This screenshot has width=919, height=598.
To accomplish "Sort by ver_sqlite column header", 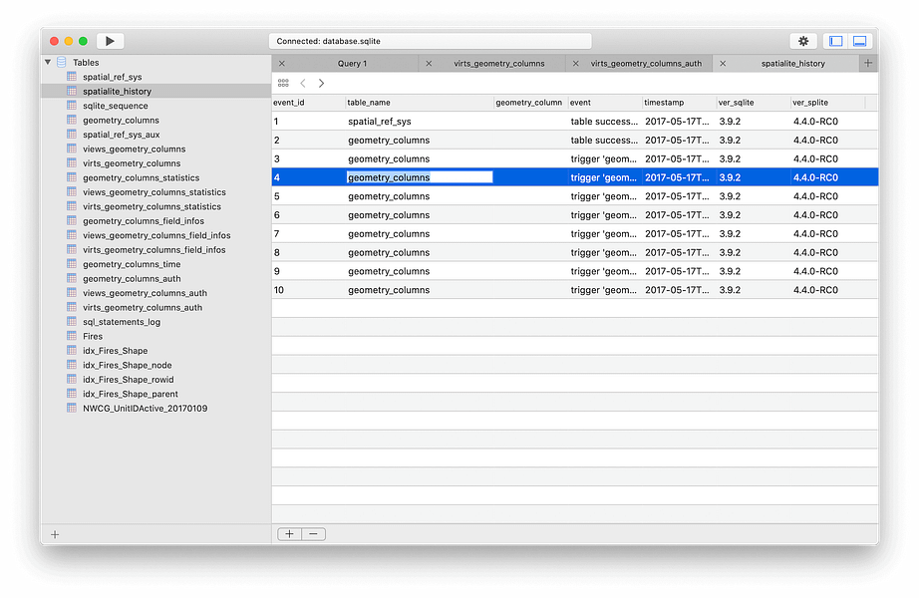I will coord(754,103).
